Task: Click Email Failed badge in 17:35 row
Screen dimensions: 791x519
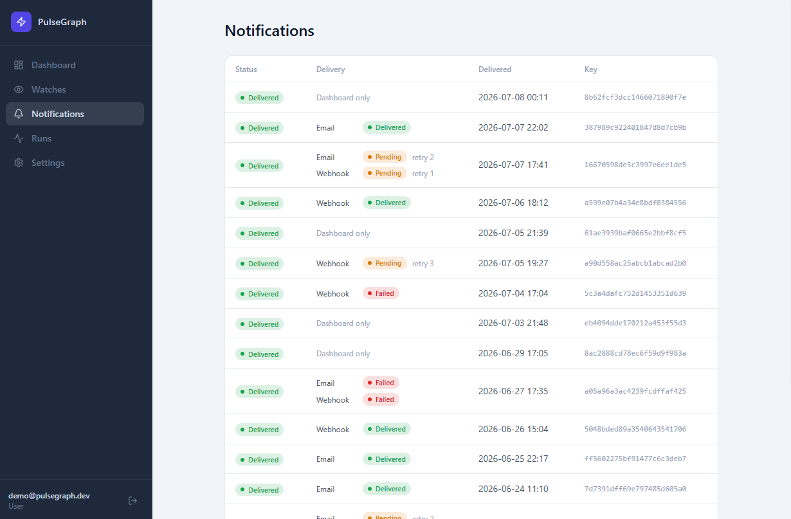Action: 381,383
